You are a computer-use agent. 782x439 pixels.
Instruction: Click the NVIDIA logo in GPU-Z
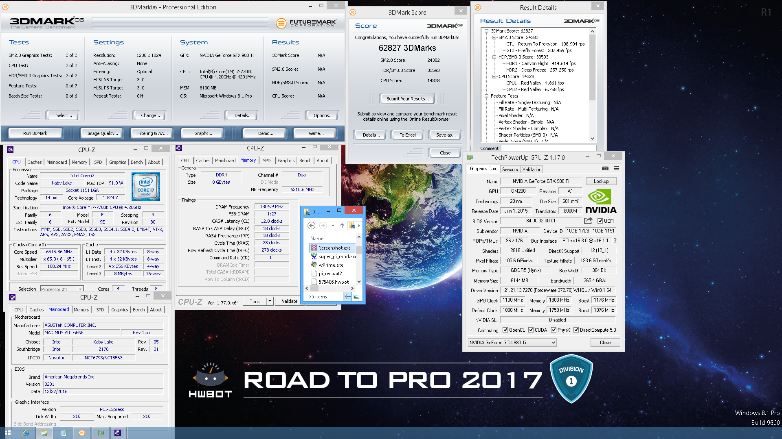(x=601, y=201)
